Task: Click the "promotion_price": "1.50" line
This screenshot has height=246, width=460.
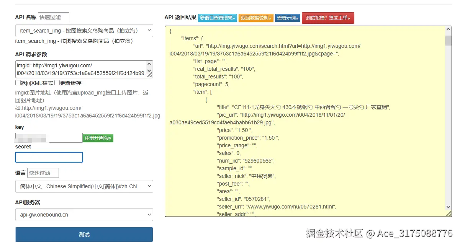Action: point(248,138)
